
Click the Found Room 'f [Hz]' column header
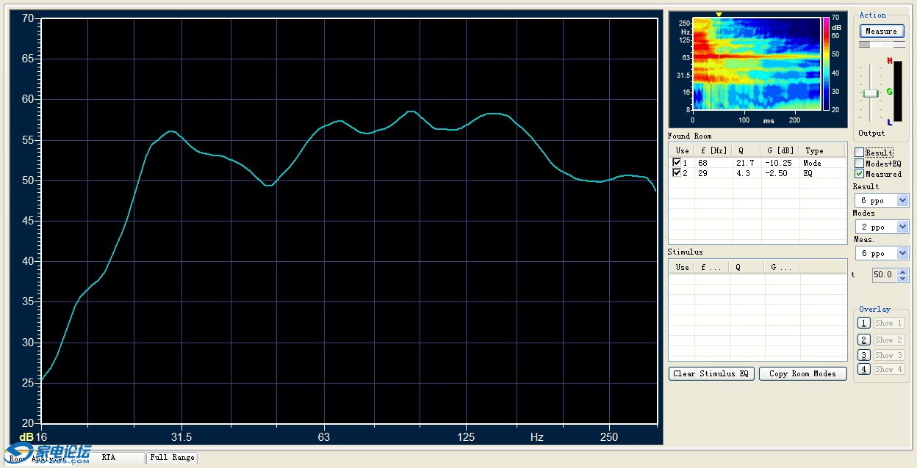713,150
